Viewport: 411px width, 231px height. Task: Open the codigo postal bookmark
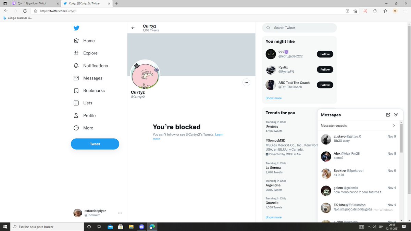(x=17, y=18)
